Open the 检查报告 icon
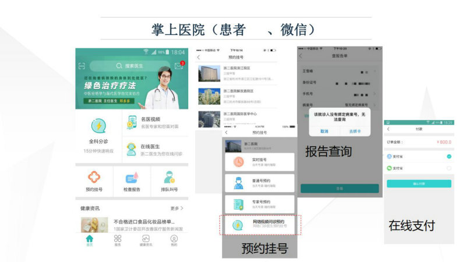Image resolution: width=466 pixels, height=262 pixels. coord(132,178)
